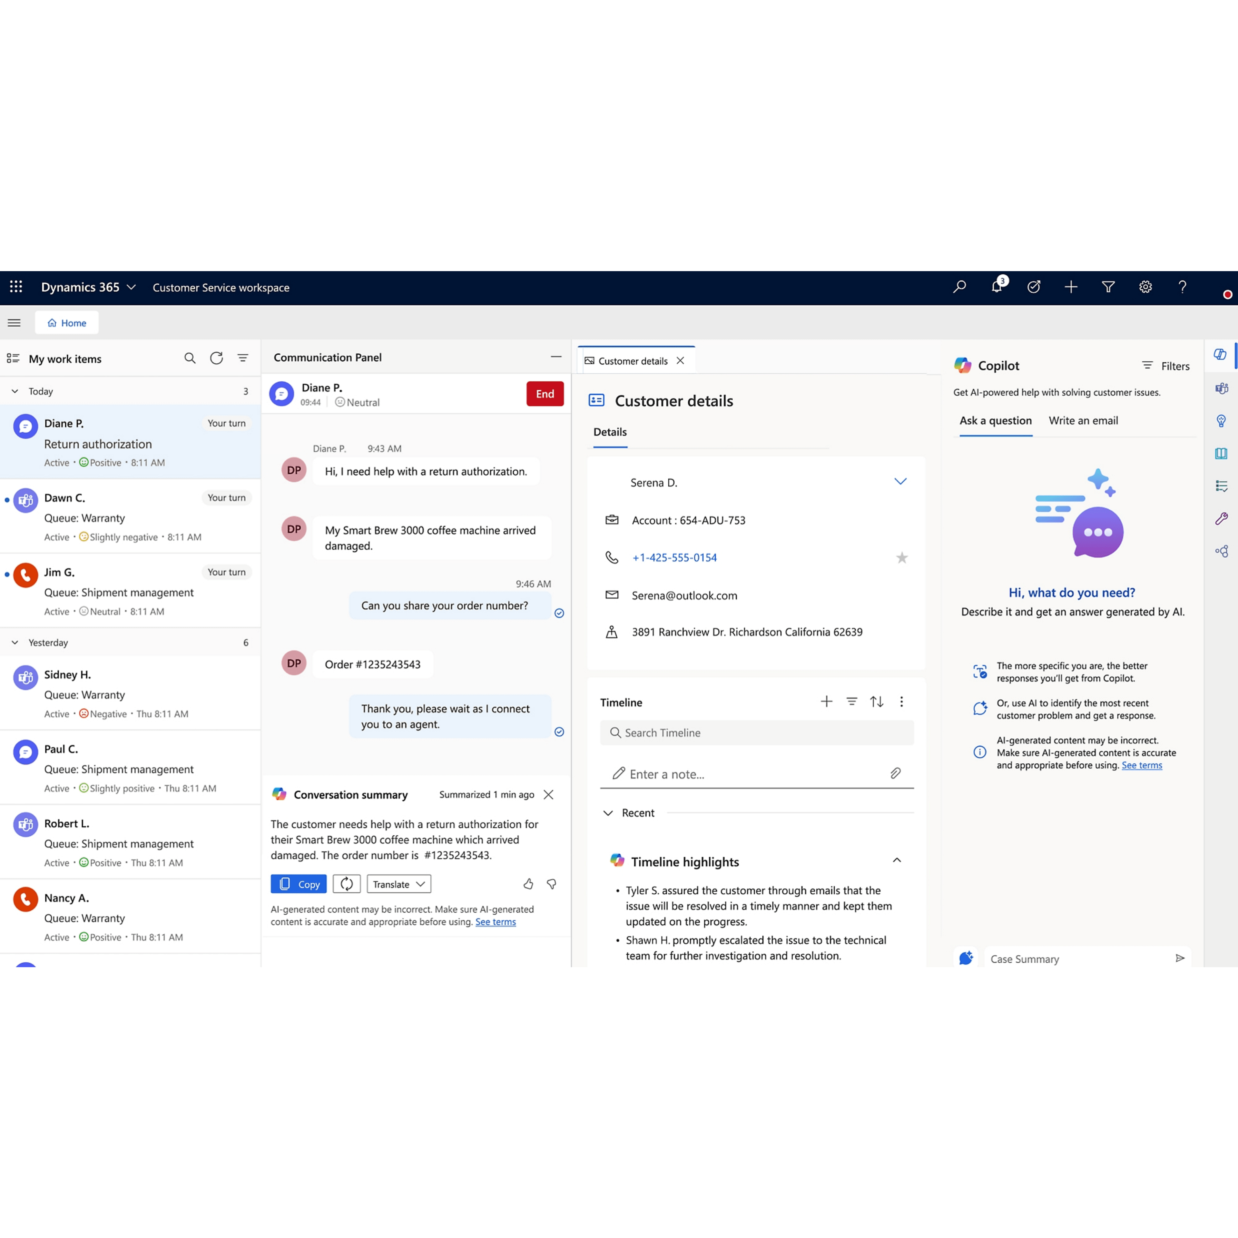
Task: Open Robert L. Shipment management item
Action: point(130,842)
